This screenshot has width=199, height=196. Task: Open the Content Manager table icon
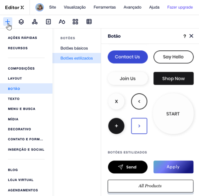click(x=89, y=21)
